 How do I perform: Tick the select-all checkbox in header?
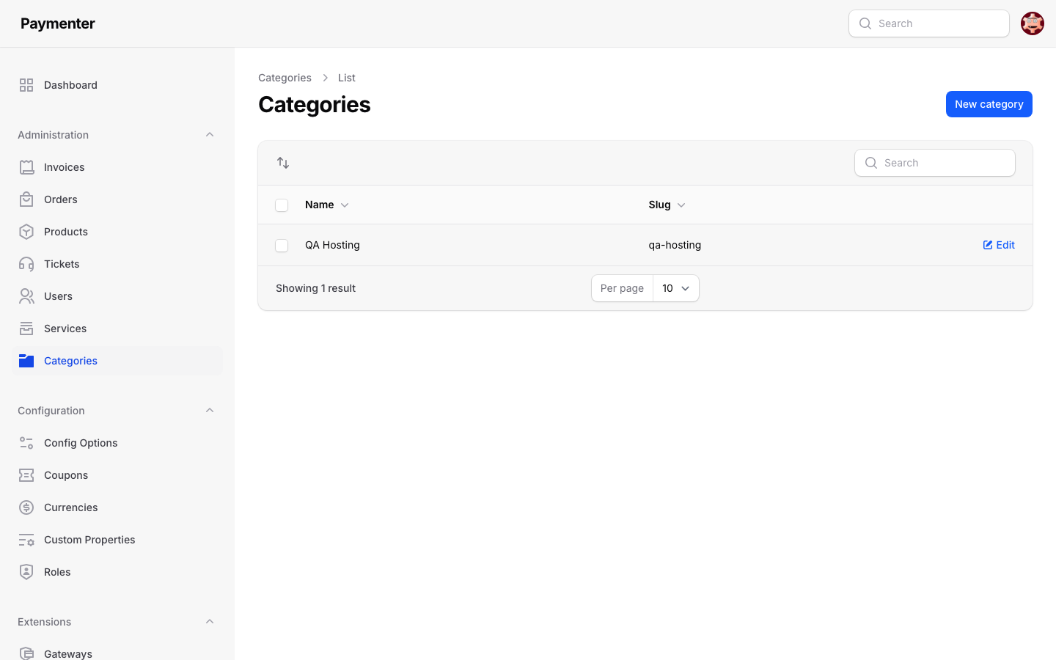pos(282,205)
